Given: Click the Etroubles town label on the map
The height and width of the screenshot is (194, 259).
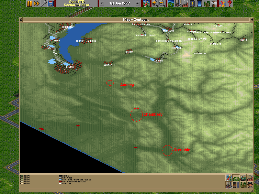Looking at the screenshot, I should (x=216, y=44).
